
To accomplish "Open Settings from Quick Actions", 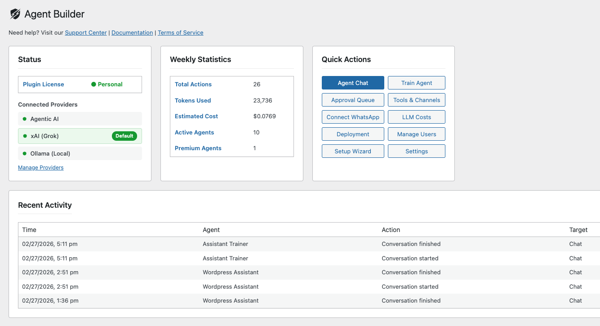I will [x=416, y=151].
